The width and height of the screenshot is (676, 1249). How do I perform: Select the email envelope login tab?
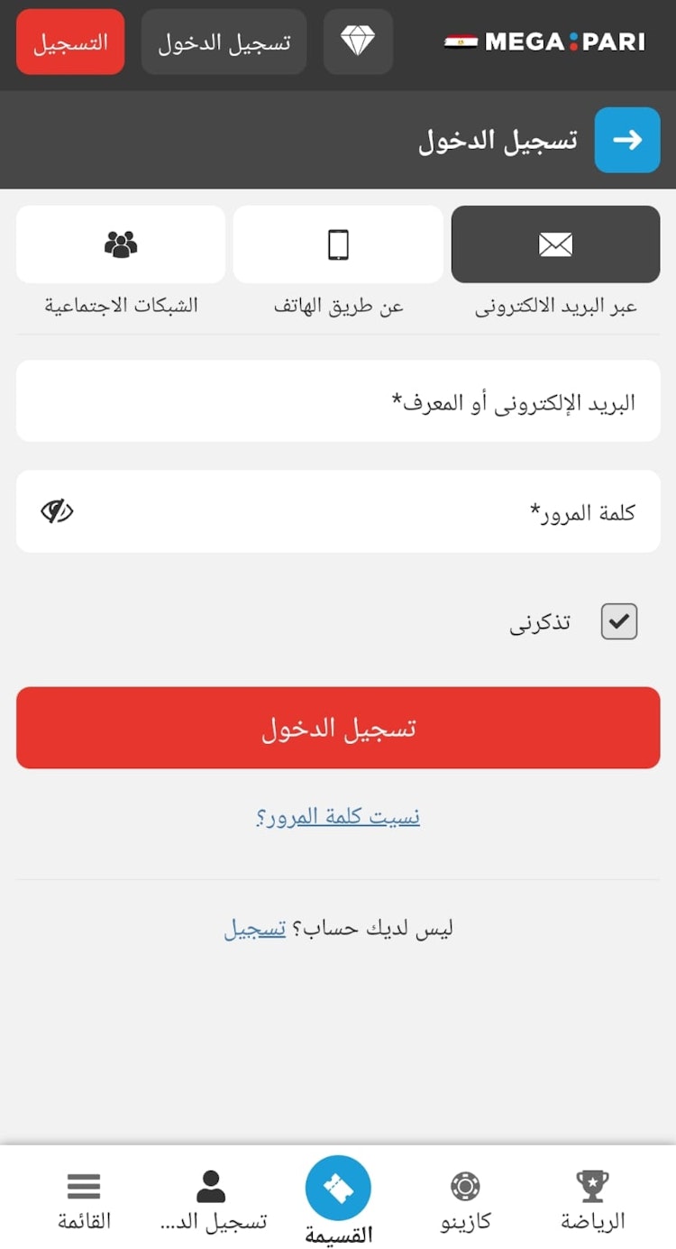(x=555, y=244)
